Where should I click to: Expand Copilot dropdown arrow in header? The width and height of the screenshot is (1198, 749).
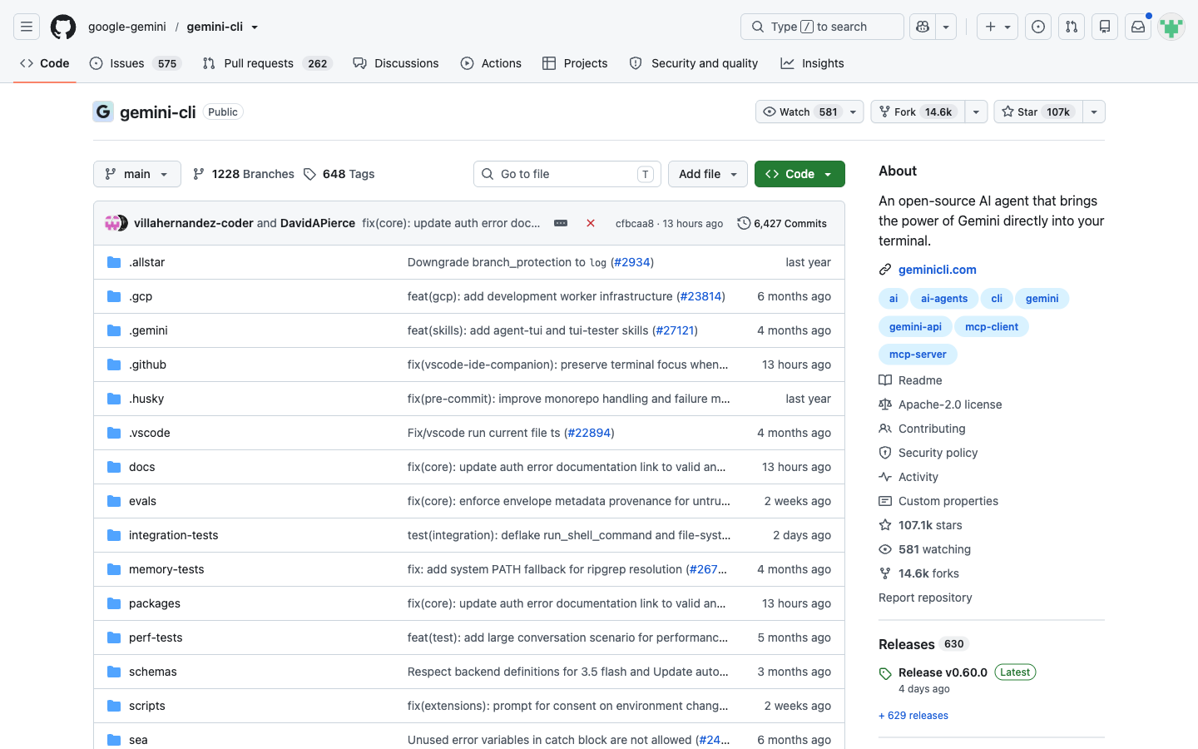[946, 27]
